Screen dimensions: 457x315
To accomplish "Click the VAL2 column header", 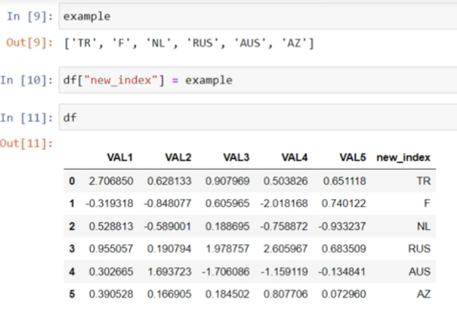I will (177, 158).
